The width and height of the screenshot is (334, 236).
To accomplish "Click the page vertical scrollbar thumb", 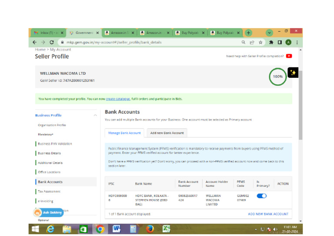I will pyautogui.click(x=301, y=105).
